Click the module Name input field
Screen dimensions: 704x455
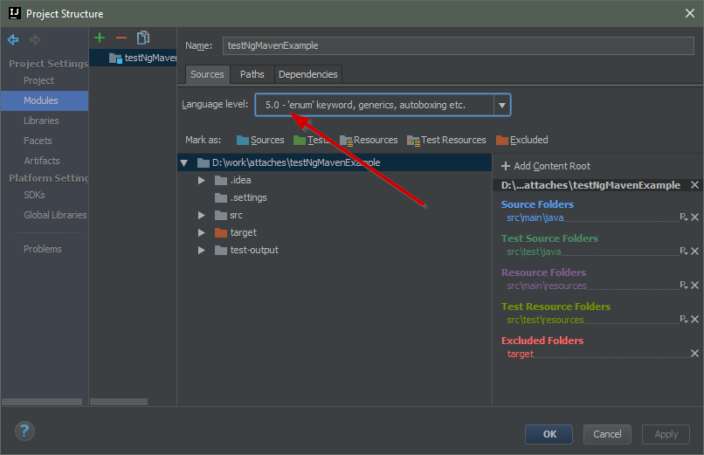(458, 45)
